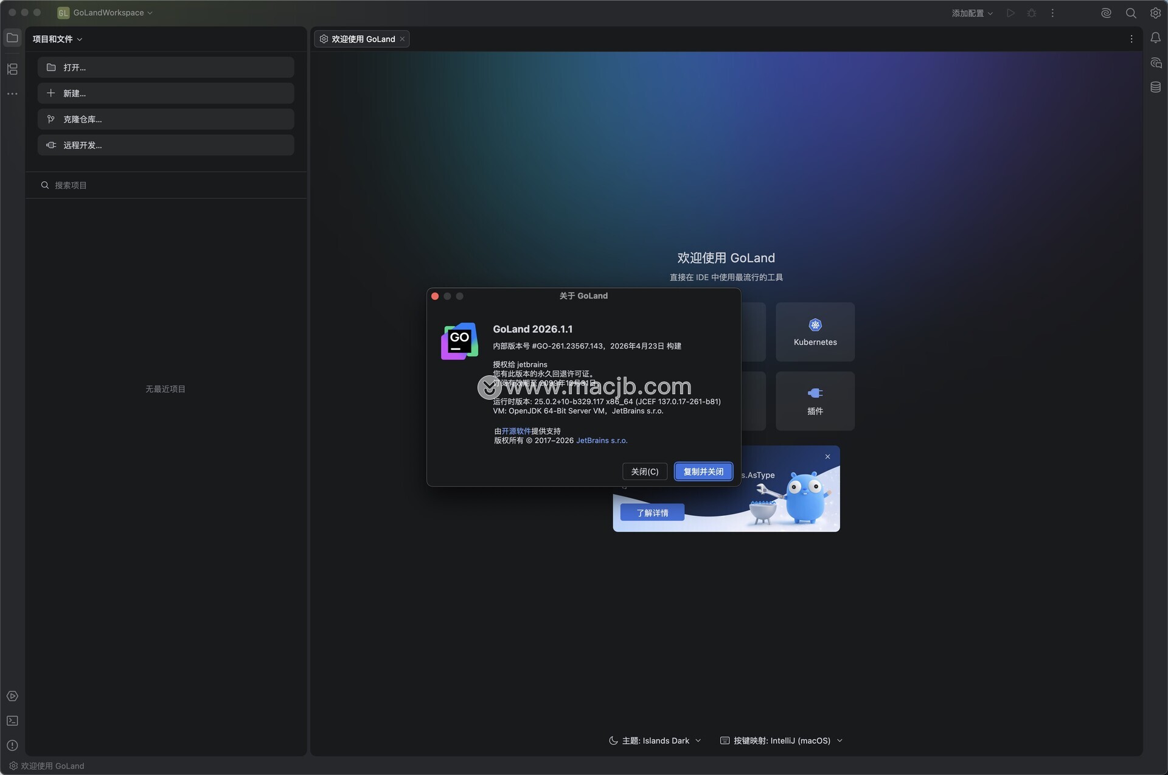Open the Terminal tool window icon
Screen dimensions: 1168x775
tap(12, 721)
